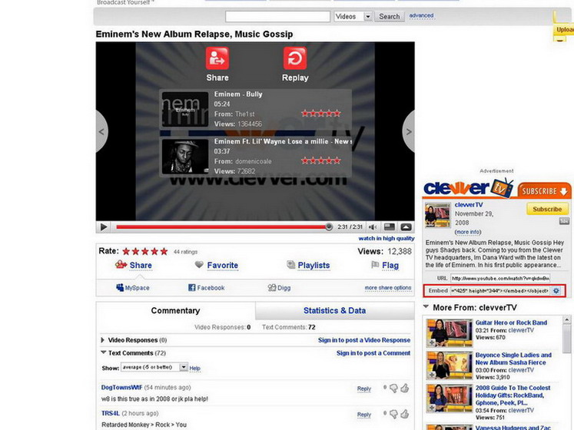
Task: Collapse Text Comments section
Action: click(103, 352)
